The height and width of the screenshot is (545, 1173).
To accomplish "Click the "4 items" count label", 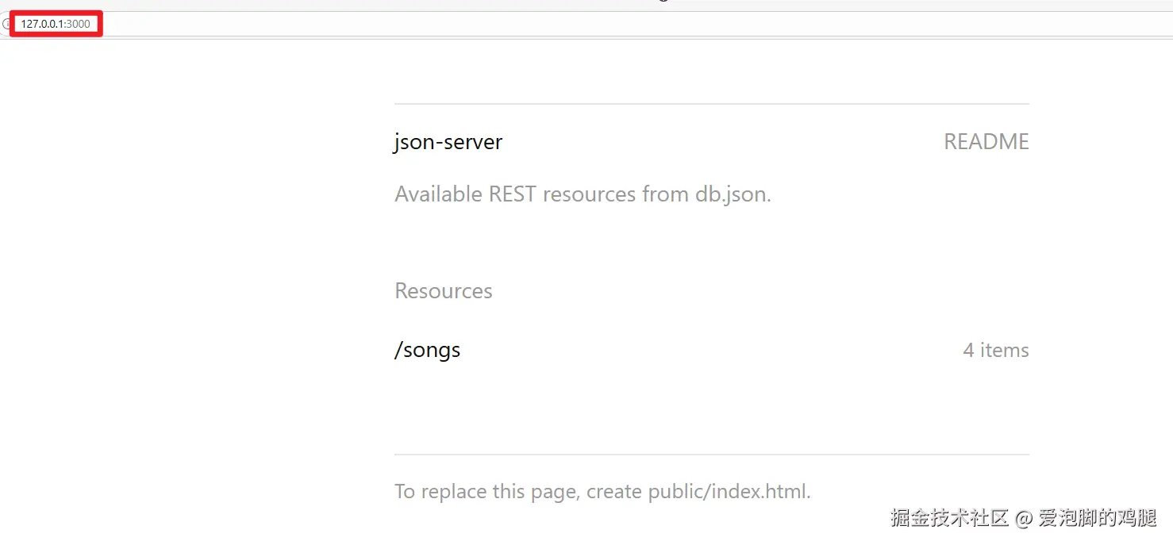I will 995,350.
